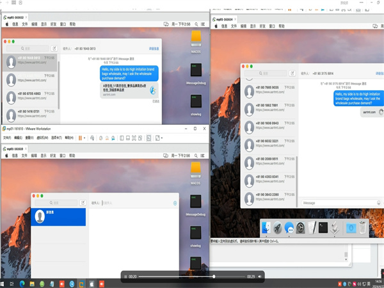Open the 虚拟机(M) menu in VMware
Image resolution: width=384 pixels, height=288 pixels.
(x=42, y=138)
